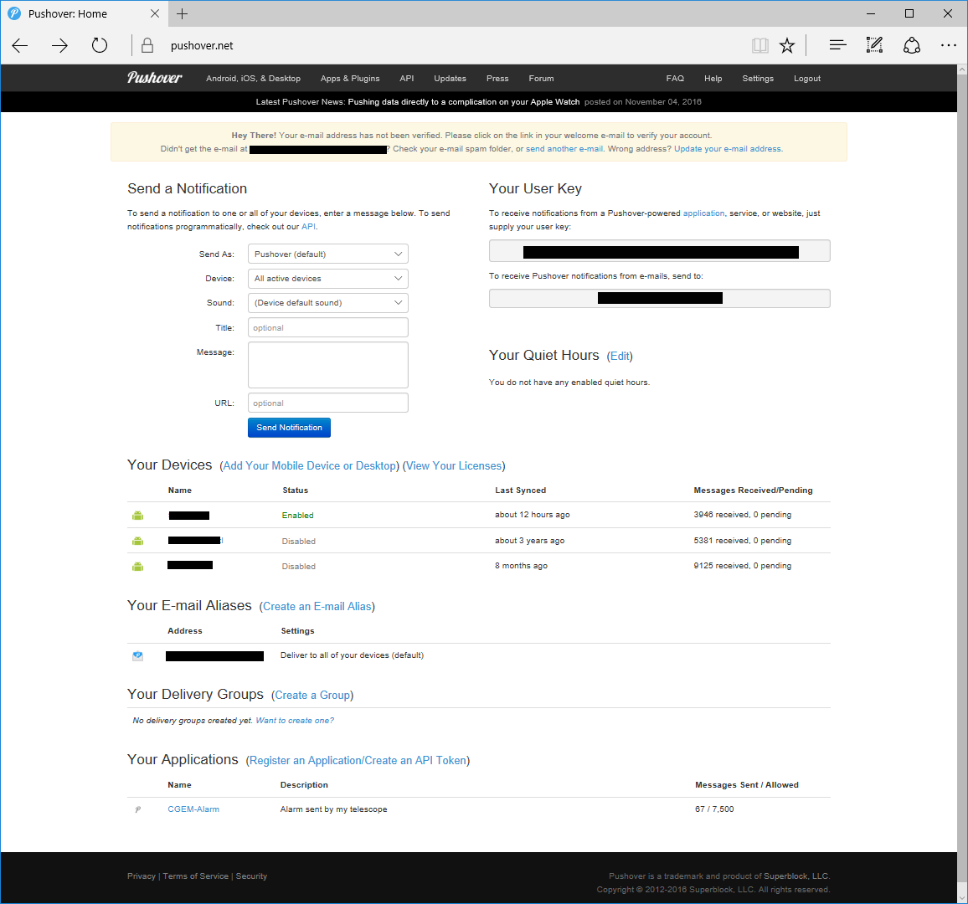968x904 pixels.
Task: Close the Pushover: Home tab
Action: (x=155, y=13)
